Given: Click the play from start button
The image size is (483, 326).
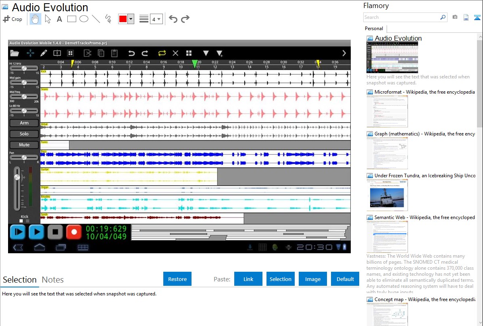Looking at the screenshot, I should tap(18, 232).
